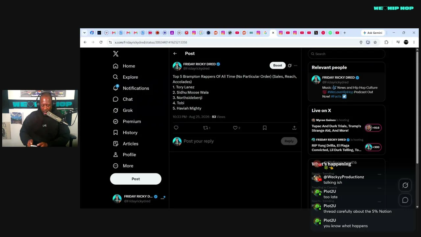Screen dimensions: 421x237
Task: Click the install app icon in the address bar
Action: pyautogui.click(x=368, y=42)
